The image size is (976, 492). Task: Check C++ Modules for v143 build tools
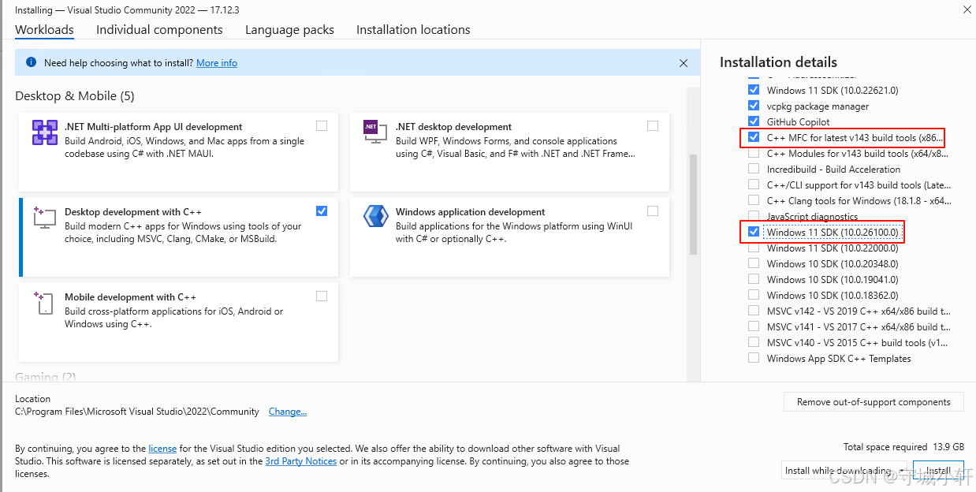click(x=754, y=153)
